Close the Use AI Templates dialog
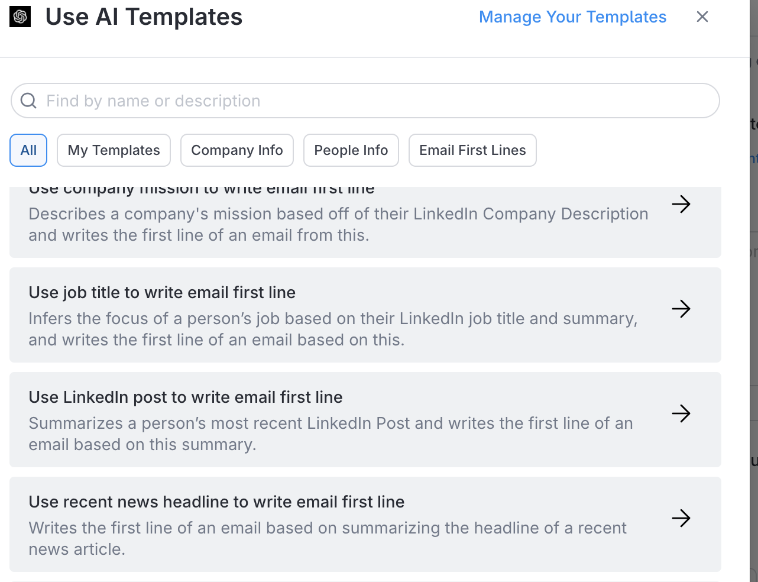Screen dimensions: 758x582 [x=702, y=17]
